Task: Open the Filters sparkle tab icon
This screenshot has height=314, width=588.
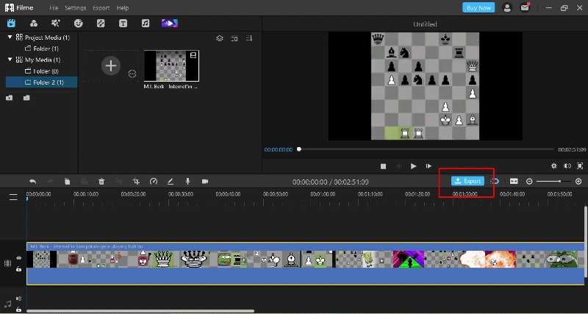Action: tap(56, 24)
